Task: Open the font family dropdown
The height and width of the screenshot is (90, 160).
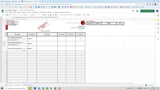Action: click(x=33, y=15)
